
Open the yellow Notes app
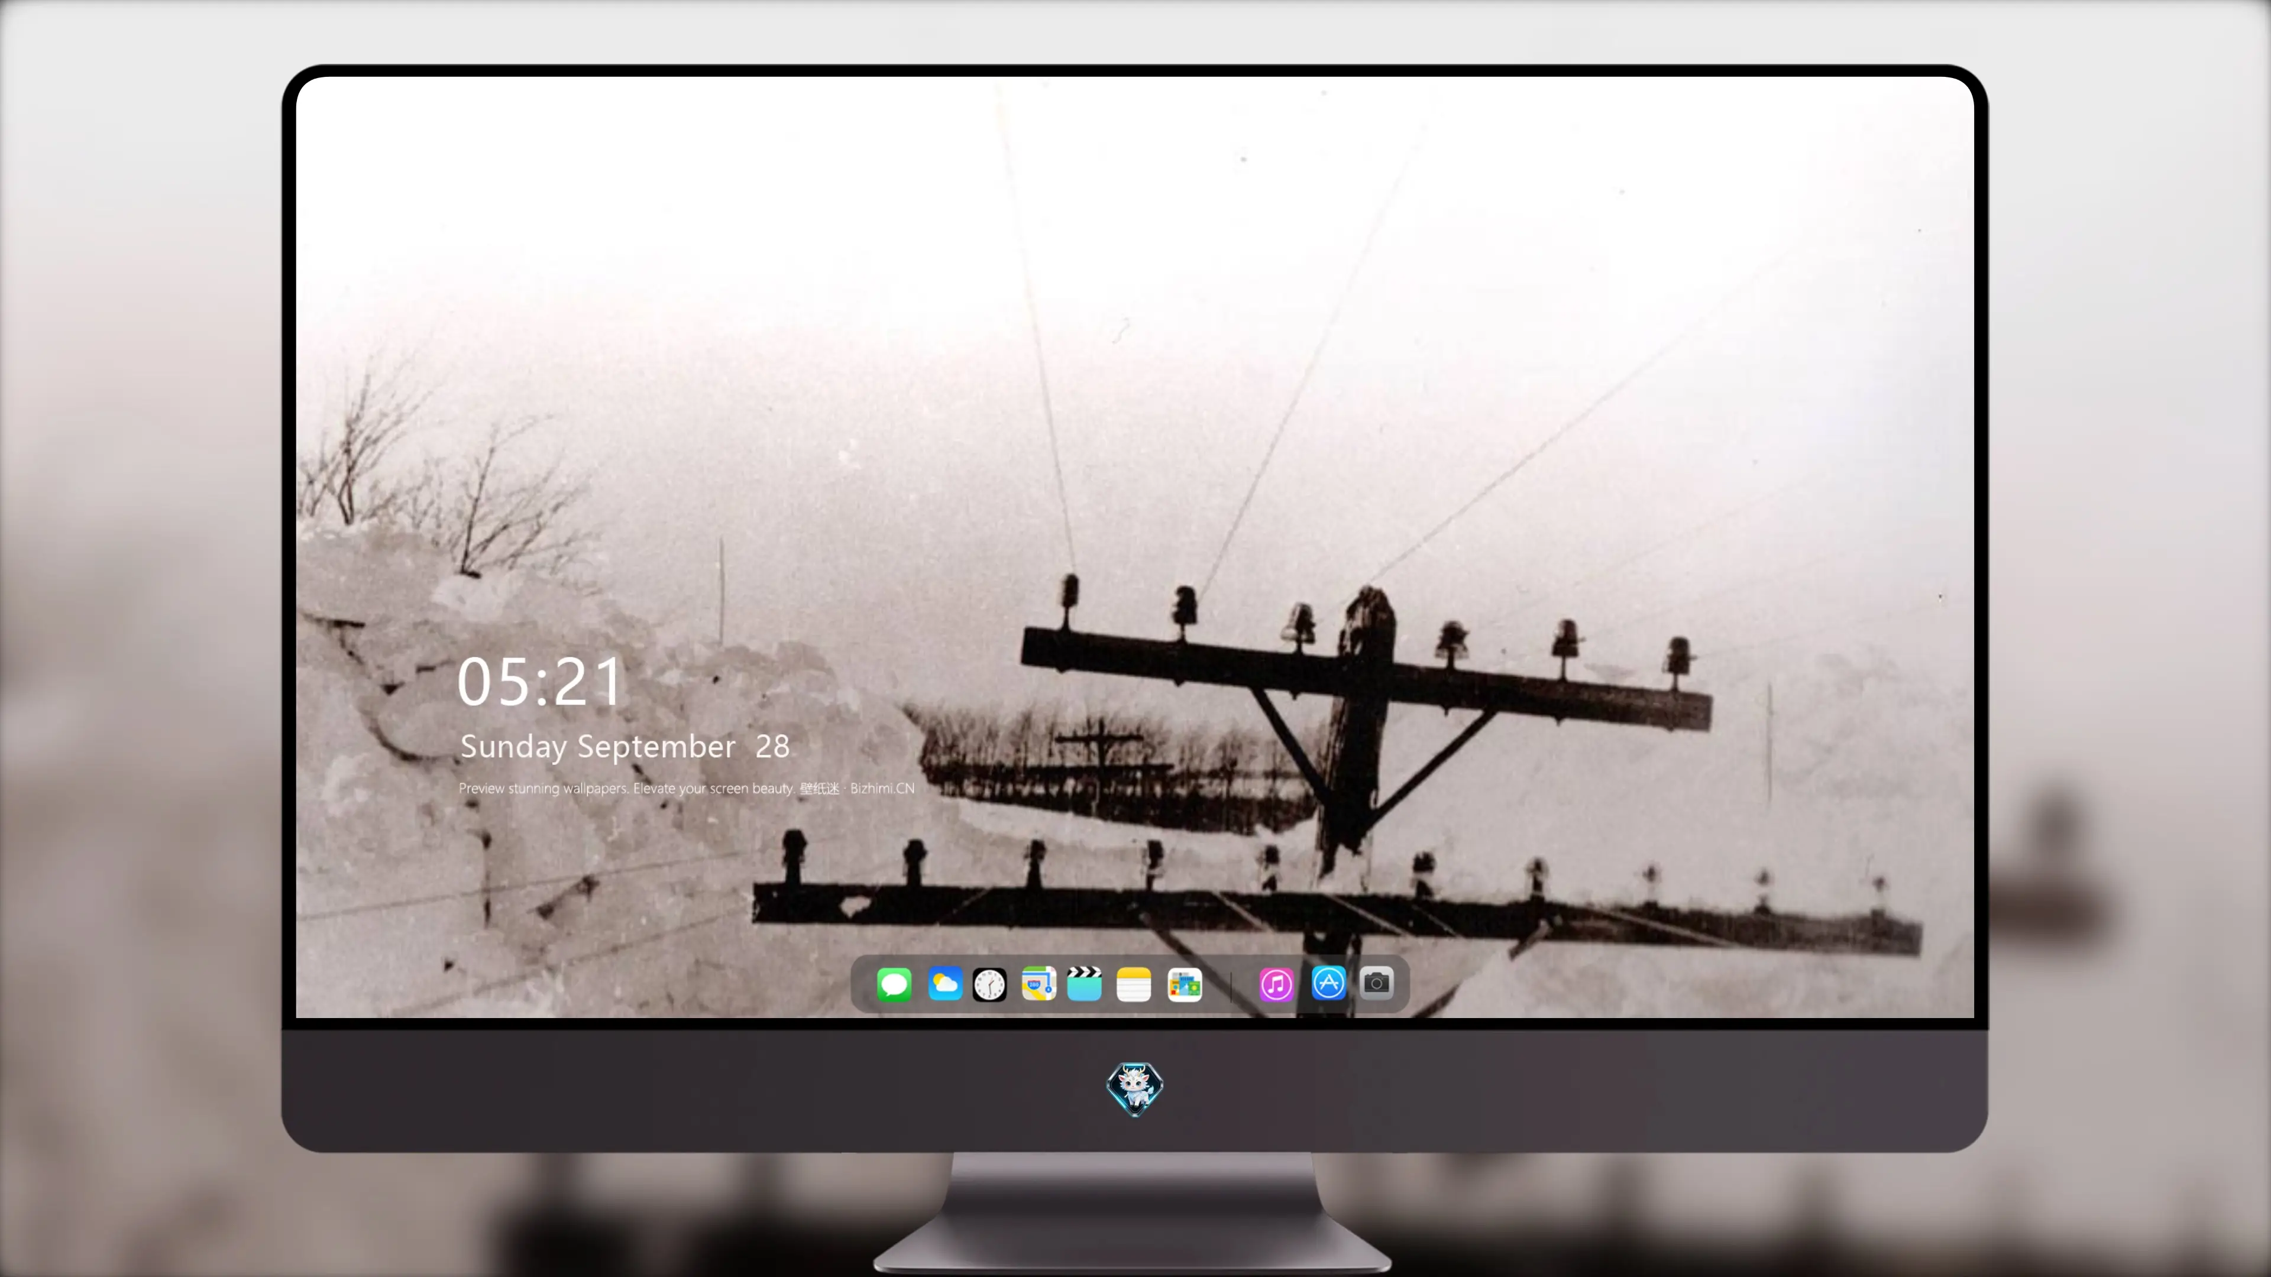pos(1134,984)
